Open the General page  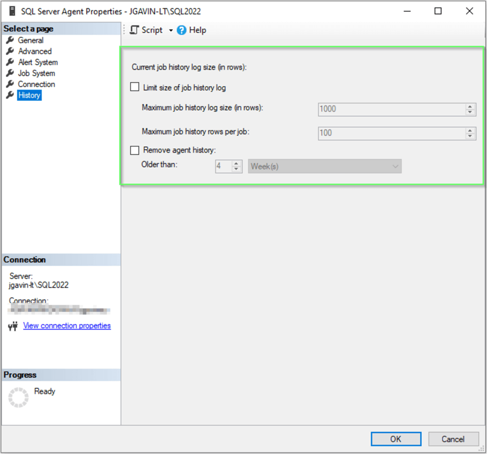click(x=31, y=41)
